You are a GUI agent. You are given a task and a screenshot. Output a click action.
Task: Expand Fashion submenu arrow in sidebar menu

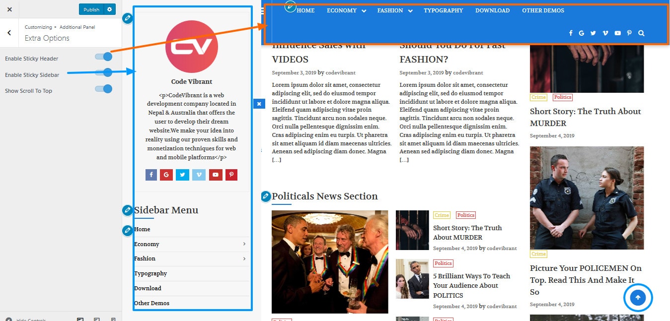(244, 258)
